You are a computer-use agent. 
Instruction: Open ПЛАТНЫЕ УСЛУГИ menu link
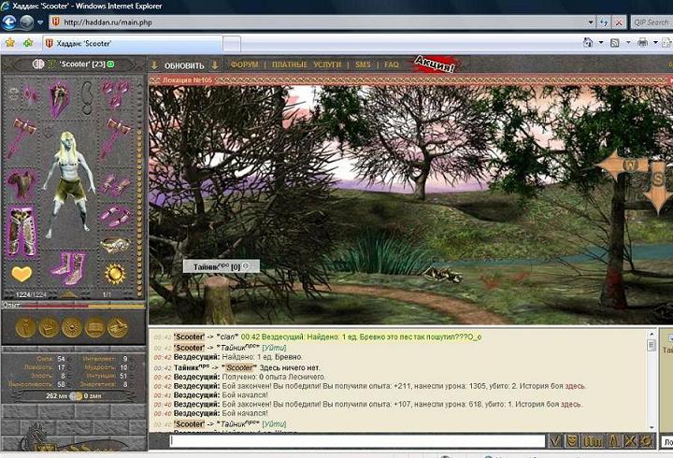307,64
